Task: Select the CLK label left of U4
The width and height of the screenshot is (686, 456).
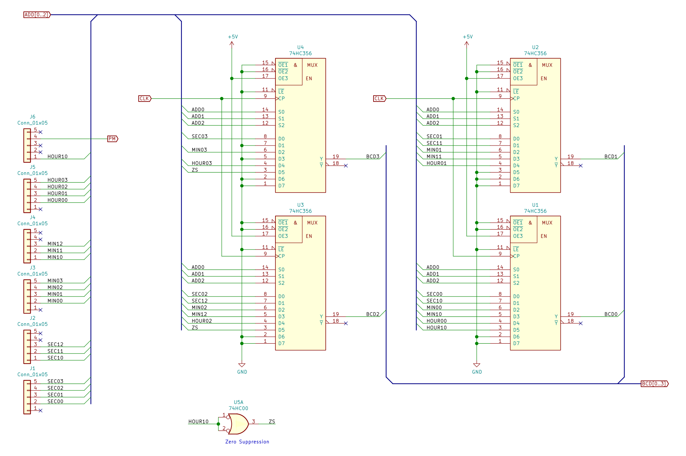Action: click(145, 99)
